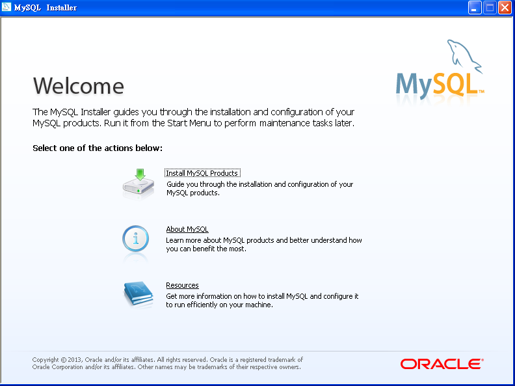Click the Welcome heading text
The image size is (515, 386).
click(79, 86)
